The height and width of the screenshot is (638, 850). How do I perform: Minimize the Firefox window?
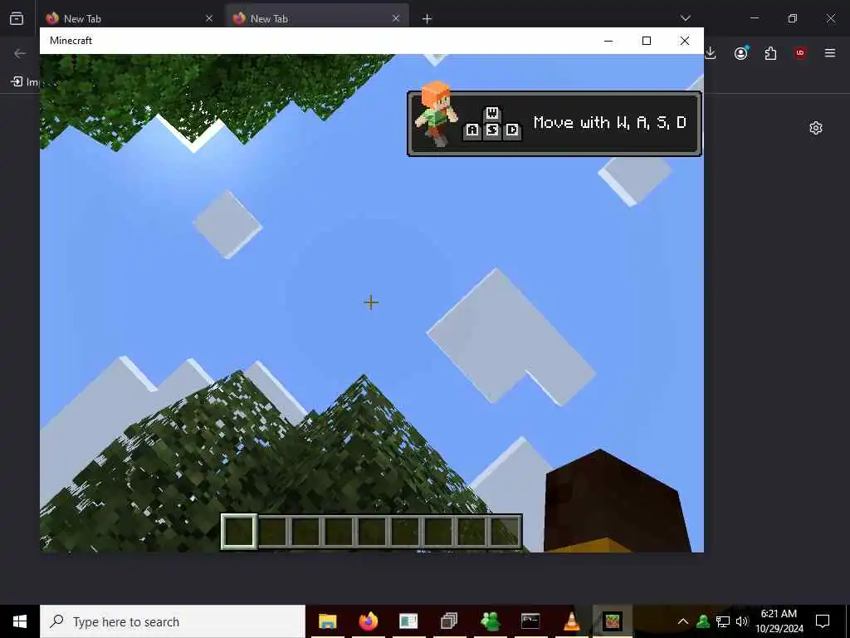tap(754, 18)
